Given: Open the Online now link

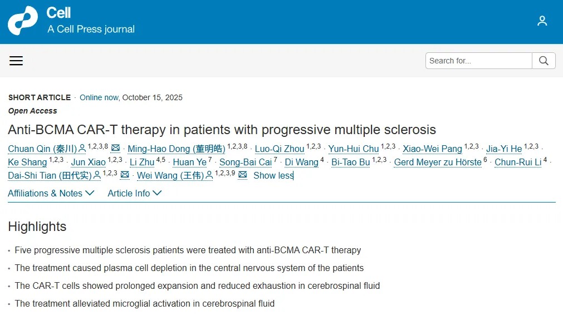Looking at the screenshot, I should (99, 97).
